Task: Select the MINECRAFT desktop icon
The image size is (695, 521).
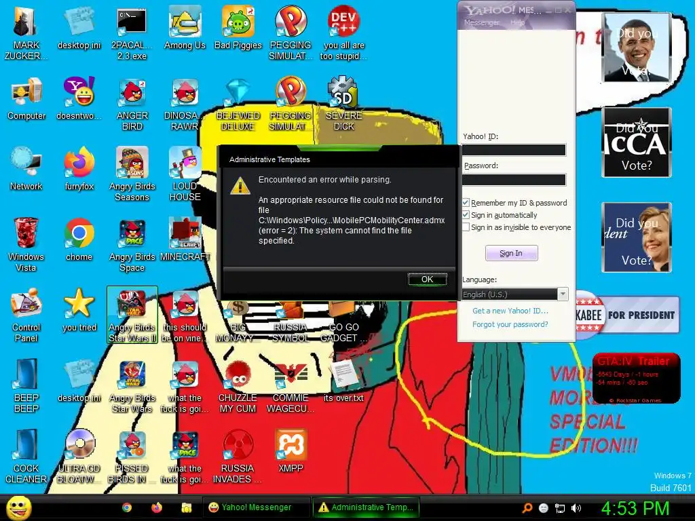Action: click(x=185, y=239)
